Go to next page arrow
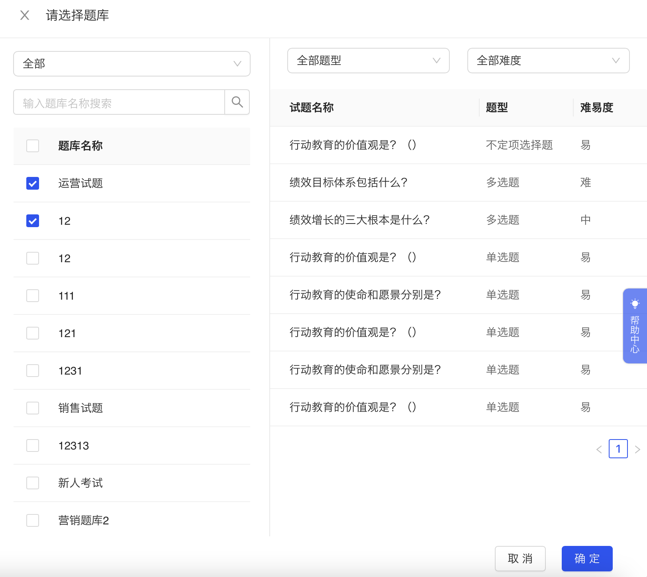 637,449
